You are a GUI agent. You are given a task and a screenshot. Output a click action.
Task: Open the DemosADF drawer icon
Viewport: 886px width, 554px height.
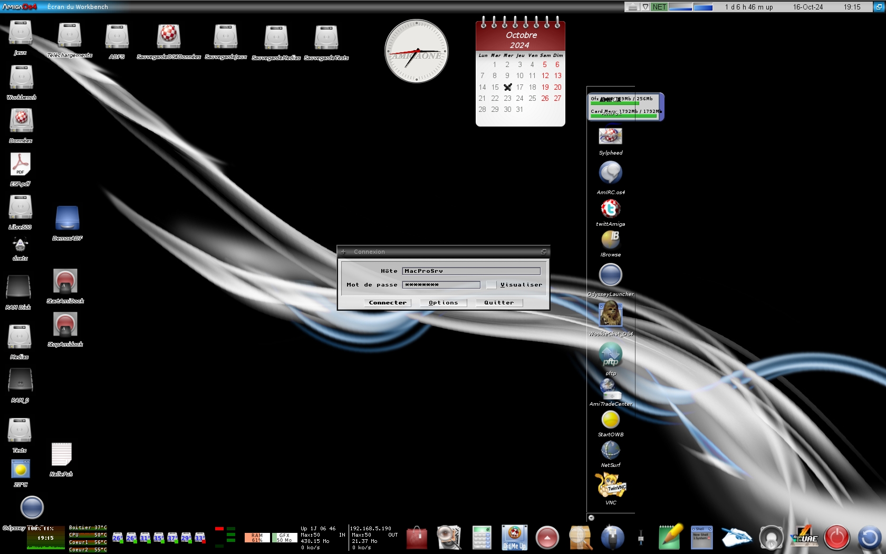tap(68, 218)
